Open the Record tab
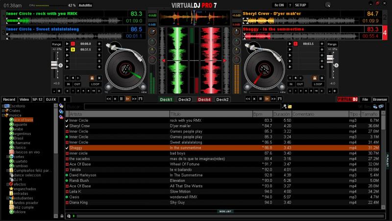Image resolution: width=392 pixels, height=221 pixels. point(9,99)
